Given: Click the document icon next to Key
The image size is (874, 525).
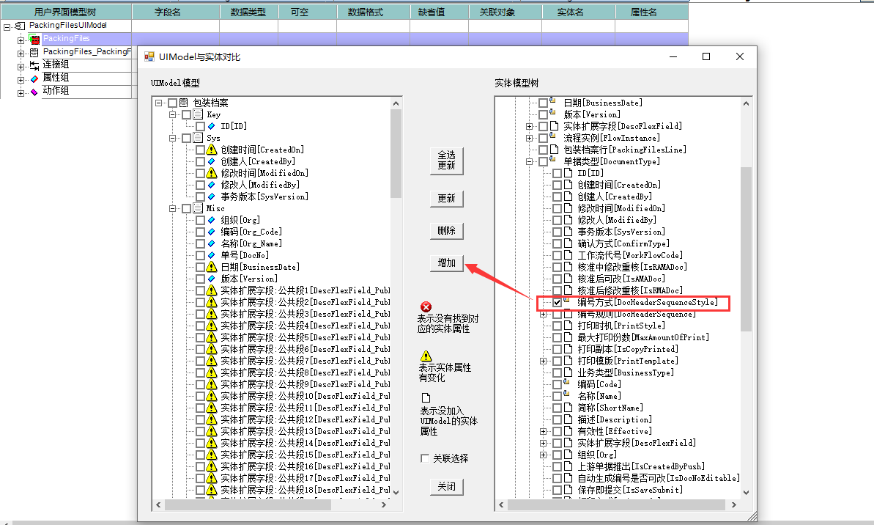Looking at the screenshot, I should click(x=198, y=114).
